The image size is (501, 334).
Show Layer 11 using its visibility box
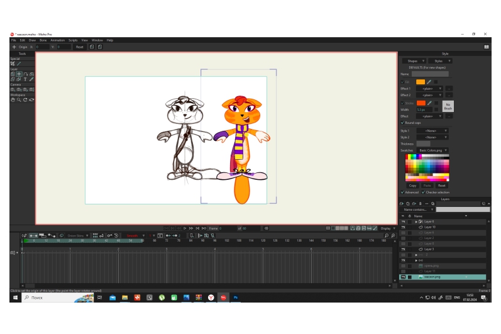click(x=403, y=271)
